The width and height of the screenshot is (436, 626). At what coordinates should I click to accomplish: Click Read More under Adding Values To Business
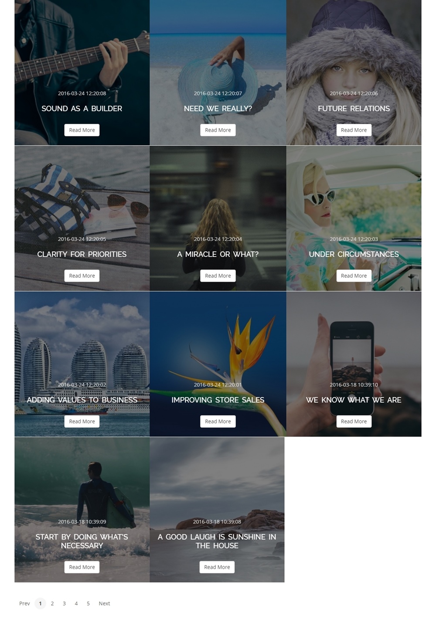pyautogui.click(x=82, y=421)
